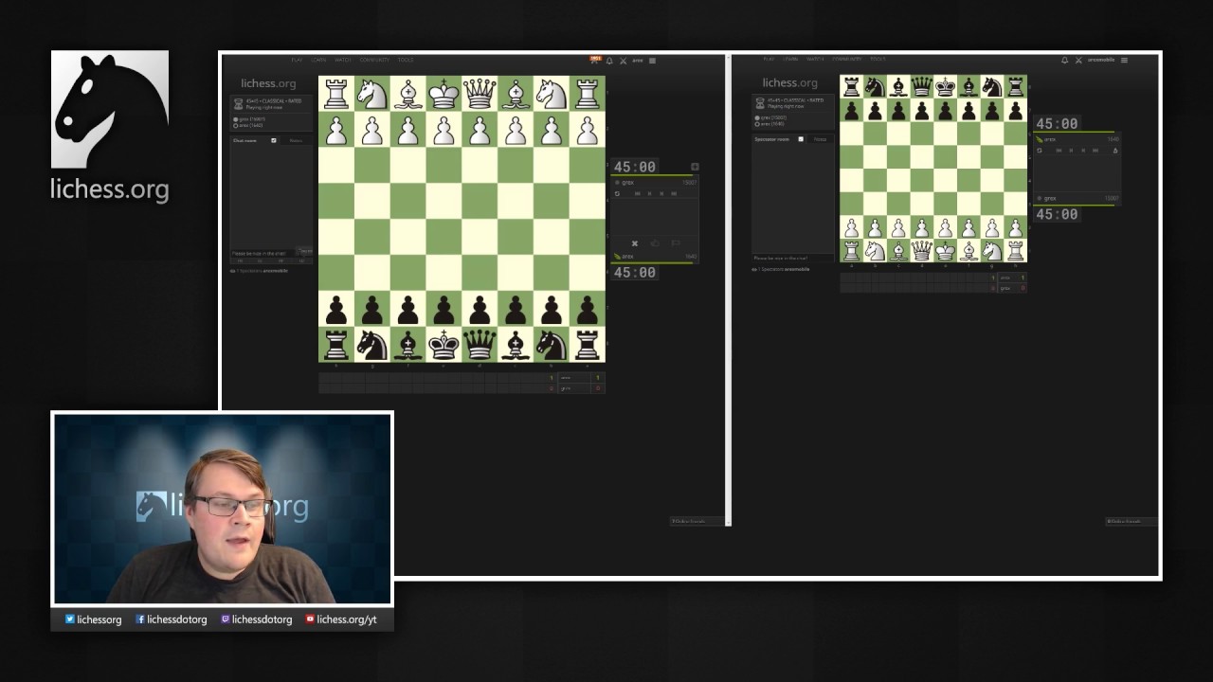
Task: Select the black queen on the left board
Action: click(x=480, y=344)
